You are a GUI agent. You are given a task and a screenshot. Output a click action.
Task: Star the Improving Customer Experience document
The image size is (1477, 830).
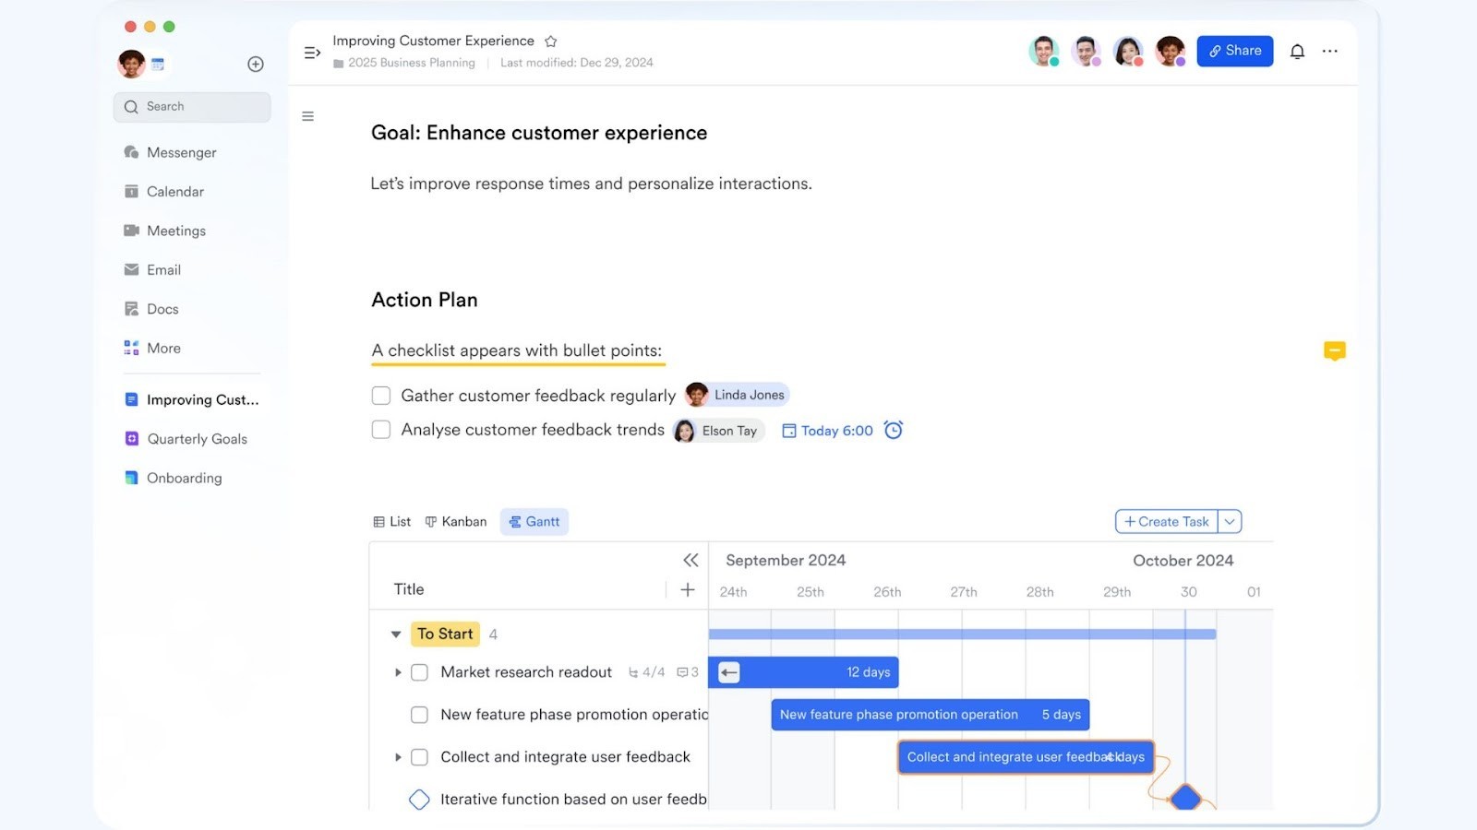tap(550, 41)
